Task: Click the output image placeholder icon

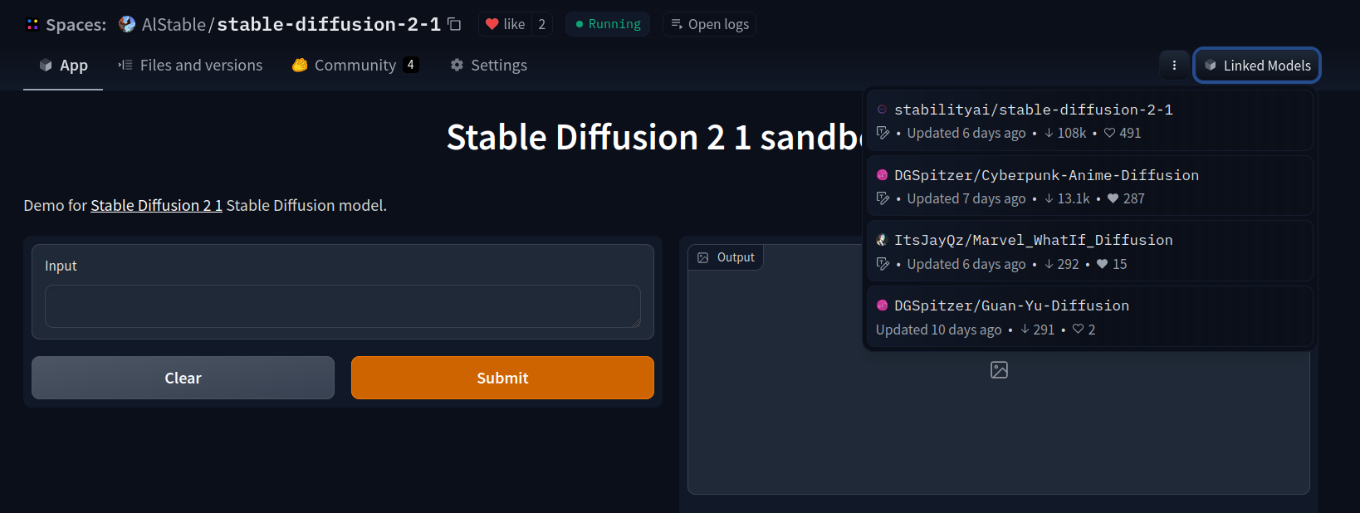Action: [999, 370]
